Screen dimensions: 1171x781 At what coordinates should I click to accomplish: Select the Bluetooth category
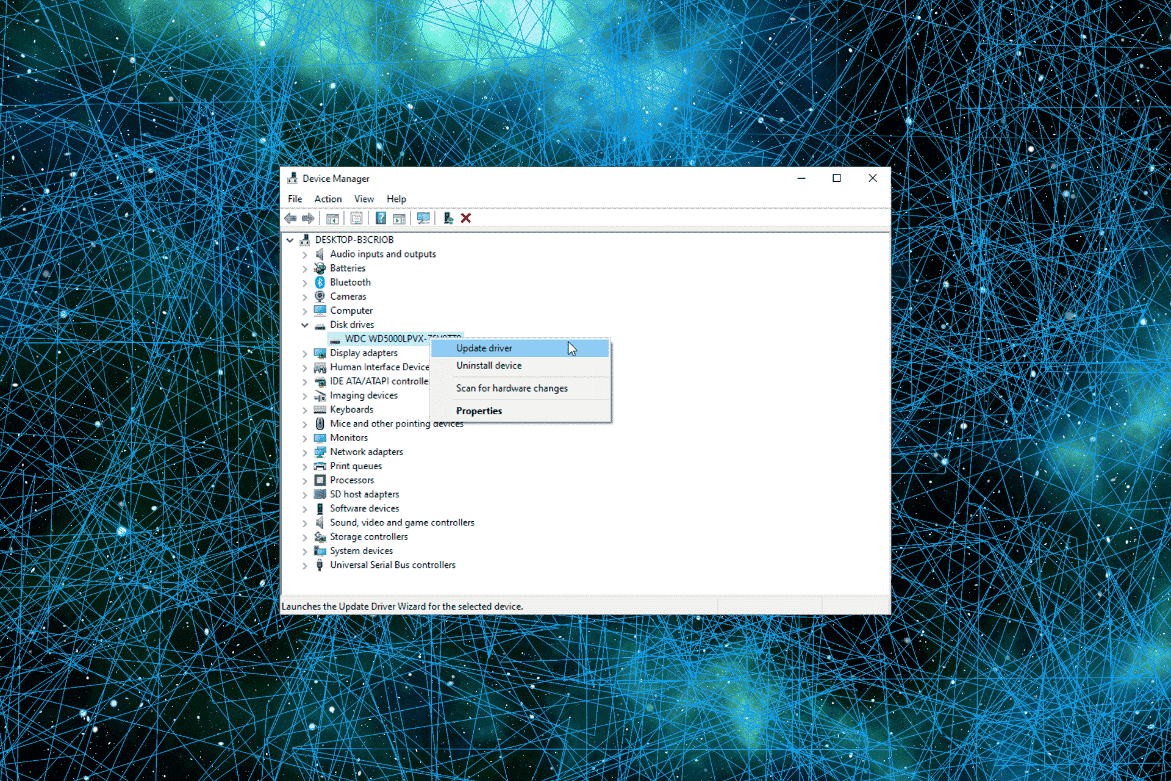pyautogui.click(x=350, y=282)
